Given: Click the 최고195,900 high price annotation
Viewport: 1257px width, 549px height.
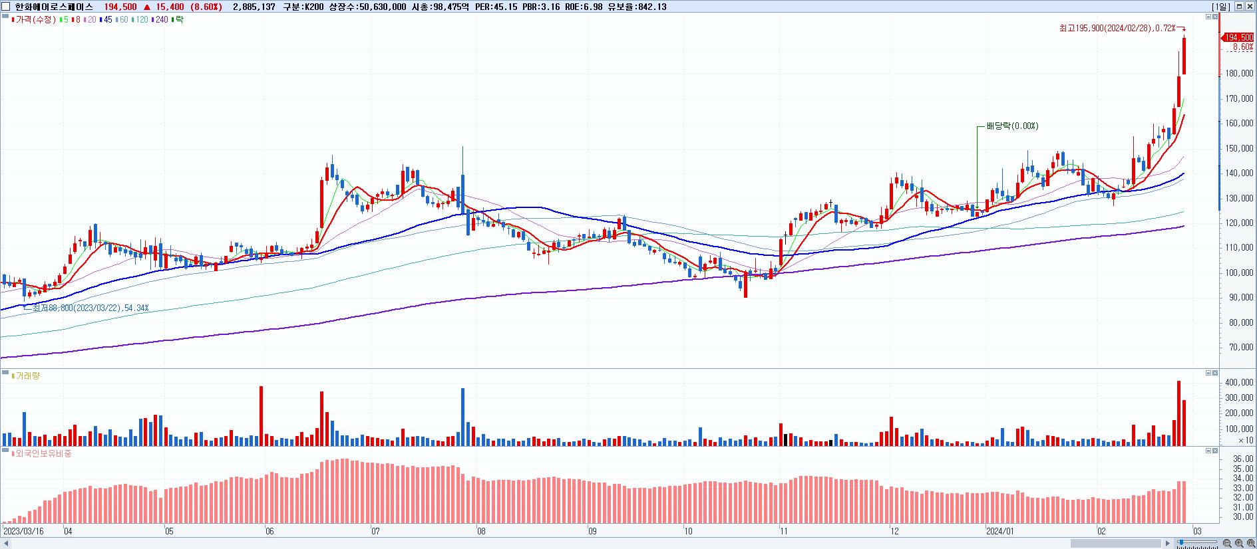Looking at the screenshot, I should pyautogui.click(x=1117, y=28).
